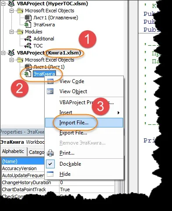Viewport: 172px width, 211px height.
Task: Open the ЭтаКнига Workbook object dropdown
Action: [x=22, y=142]
